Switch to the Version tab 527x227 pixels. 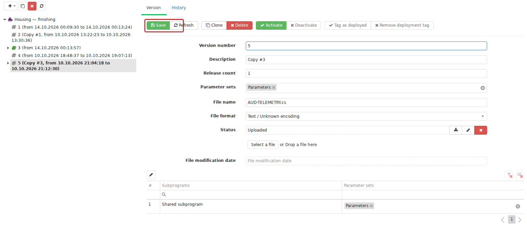(x=153, y=7)
